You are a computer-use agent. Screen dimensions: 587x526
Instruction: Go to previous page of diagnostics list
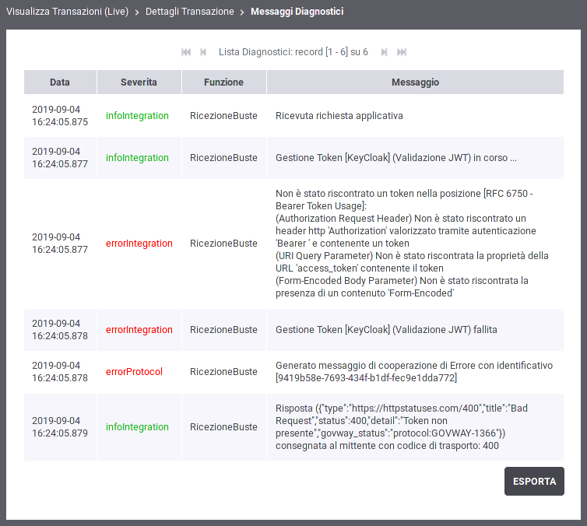tap(203, 52)
